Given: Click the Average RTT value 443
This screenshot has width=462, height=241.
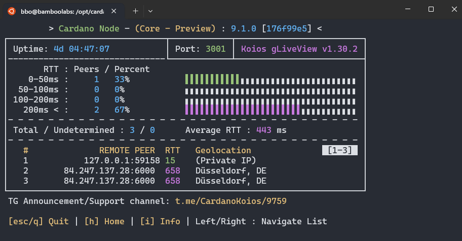Looking at the screenshot, I should [264, 130].
